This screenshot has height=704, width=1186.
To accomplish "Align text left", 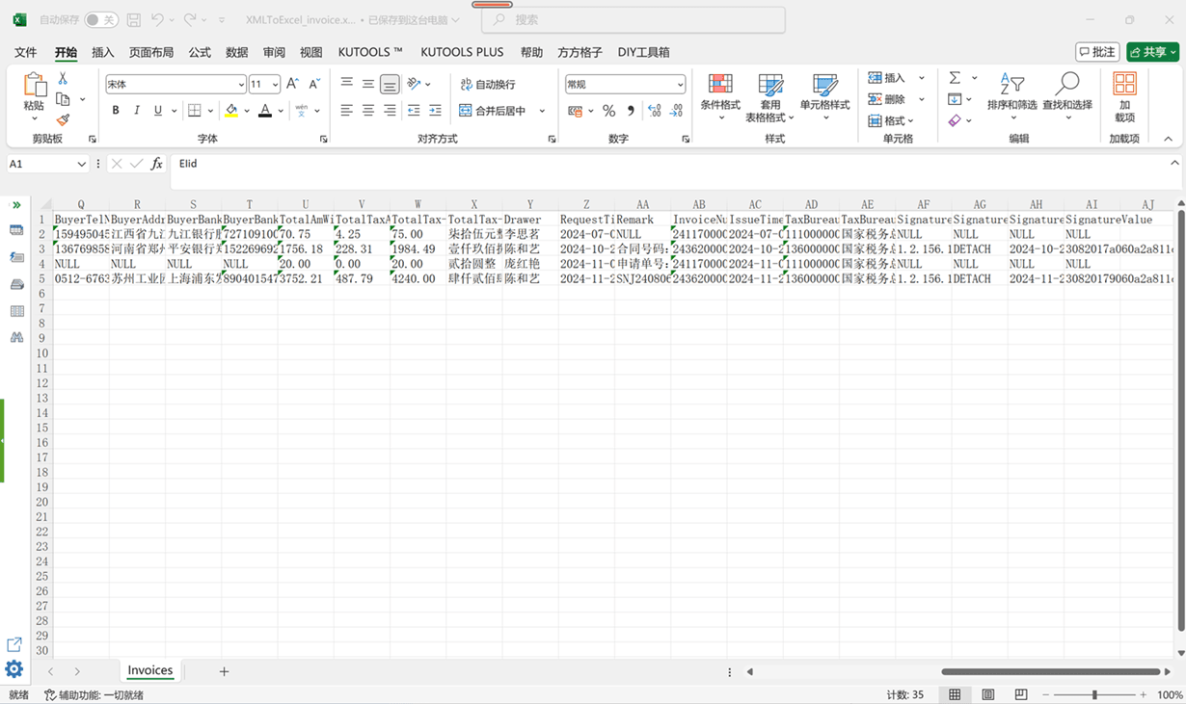I will tap(347, 111).
